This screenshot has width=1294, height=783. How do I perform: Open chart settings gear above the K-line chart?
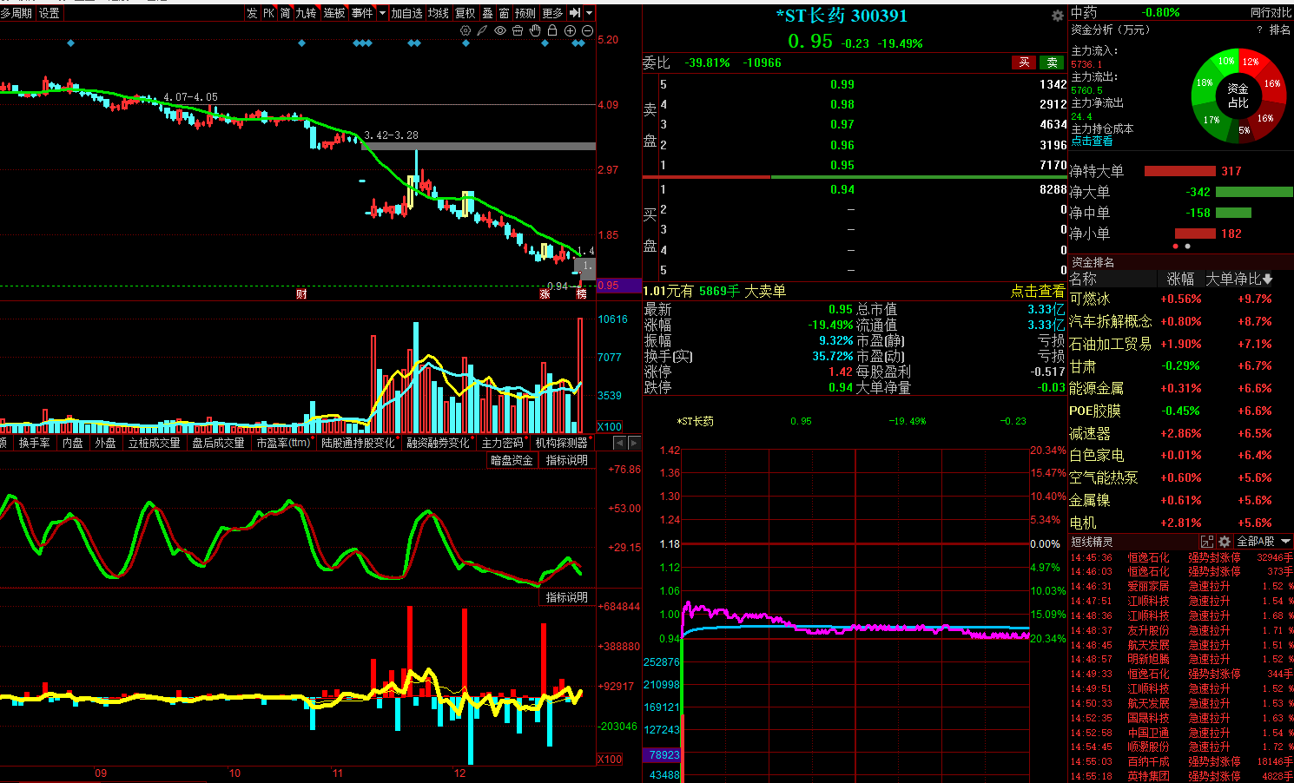click(x=465, y=30)
